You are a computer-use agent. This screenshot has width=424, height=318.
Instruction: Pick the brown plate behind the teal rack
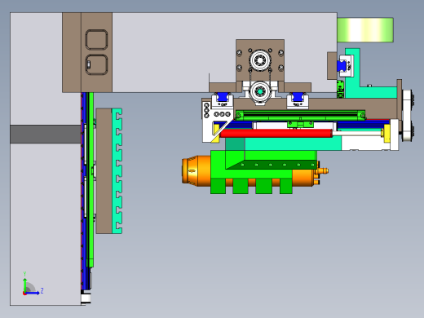point(104,171)
